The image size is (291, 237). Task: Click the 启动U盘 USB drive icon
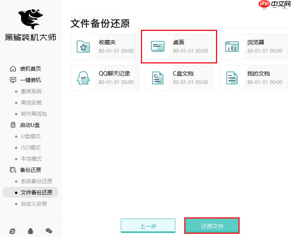(13, 125)
